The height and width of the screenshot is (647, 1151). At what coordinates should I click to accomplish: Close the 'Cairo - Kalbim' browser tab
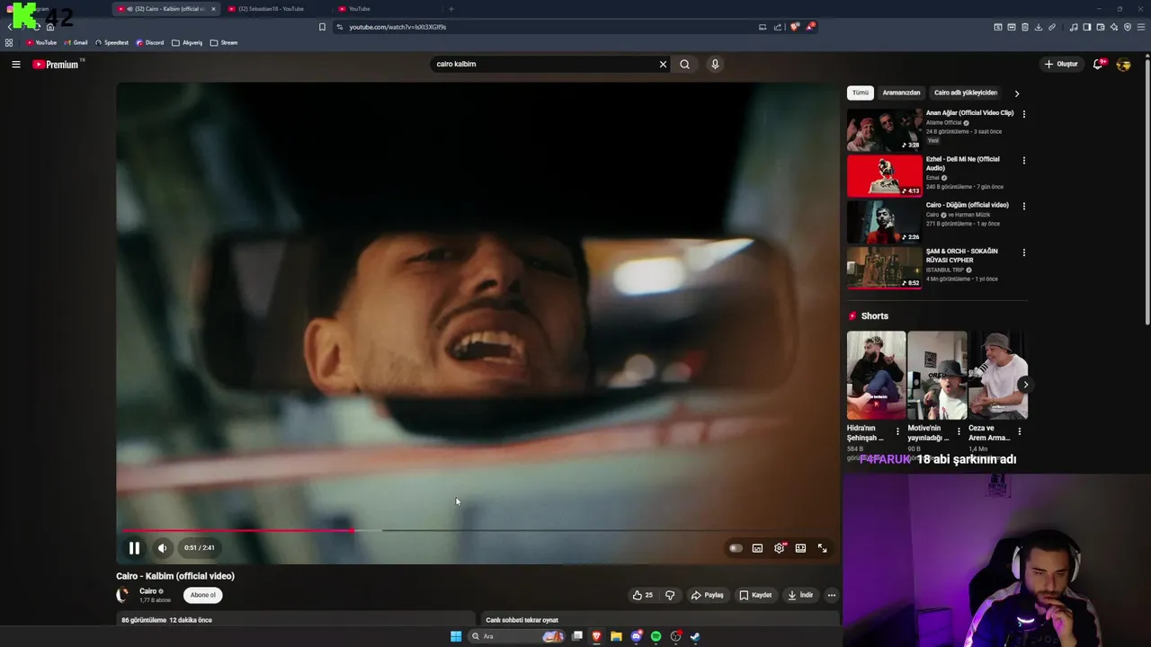point(213,9)
